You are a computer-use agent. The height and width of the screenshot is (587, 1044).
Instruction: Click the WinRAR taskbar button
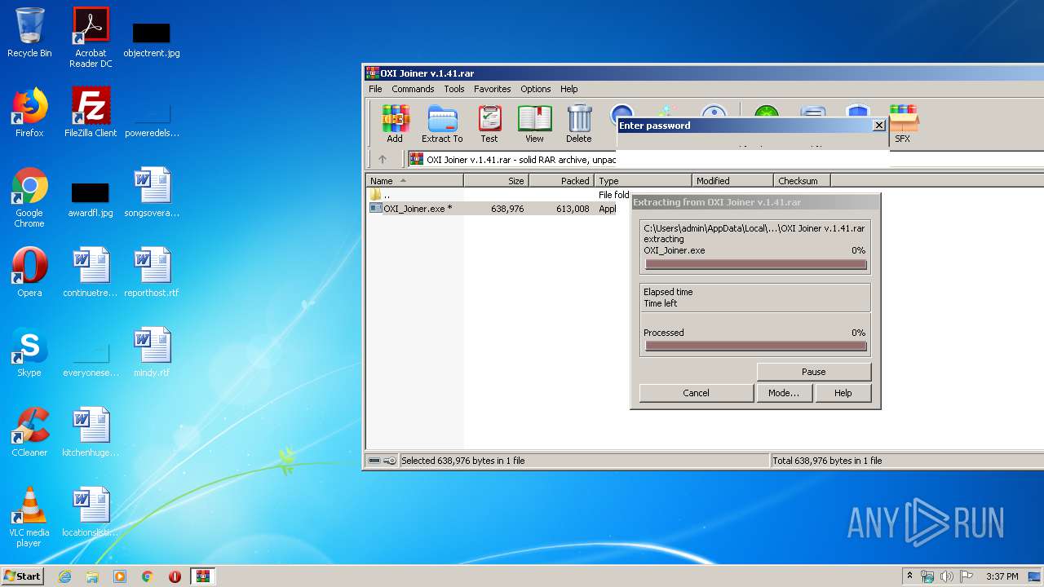pos(202,576)
